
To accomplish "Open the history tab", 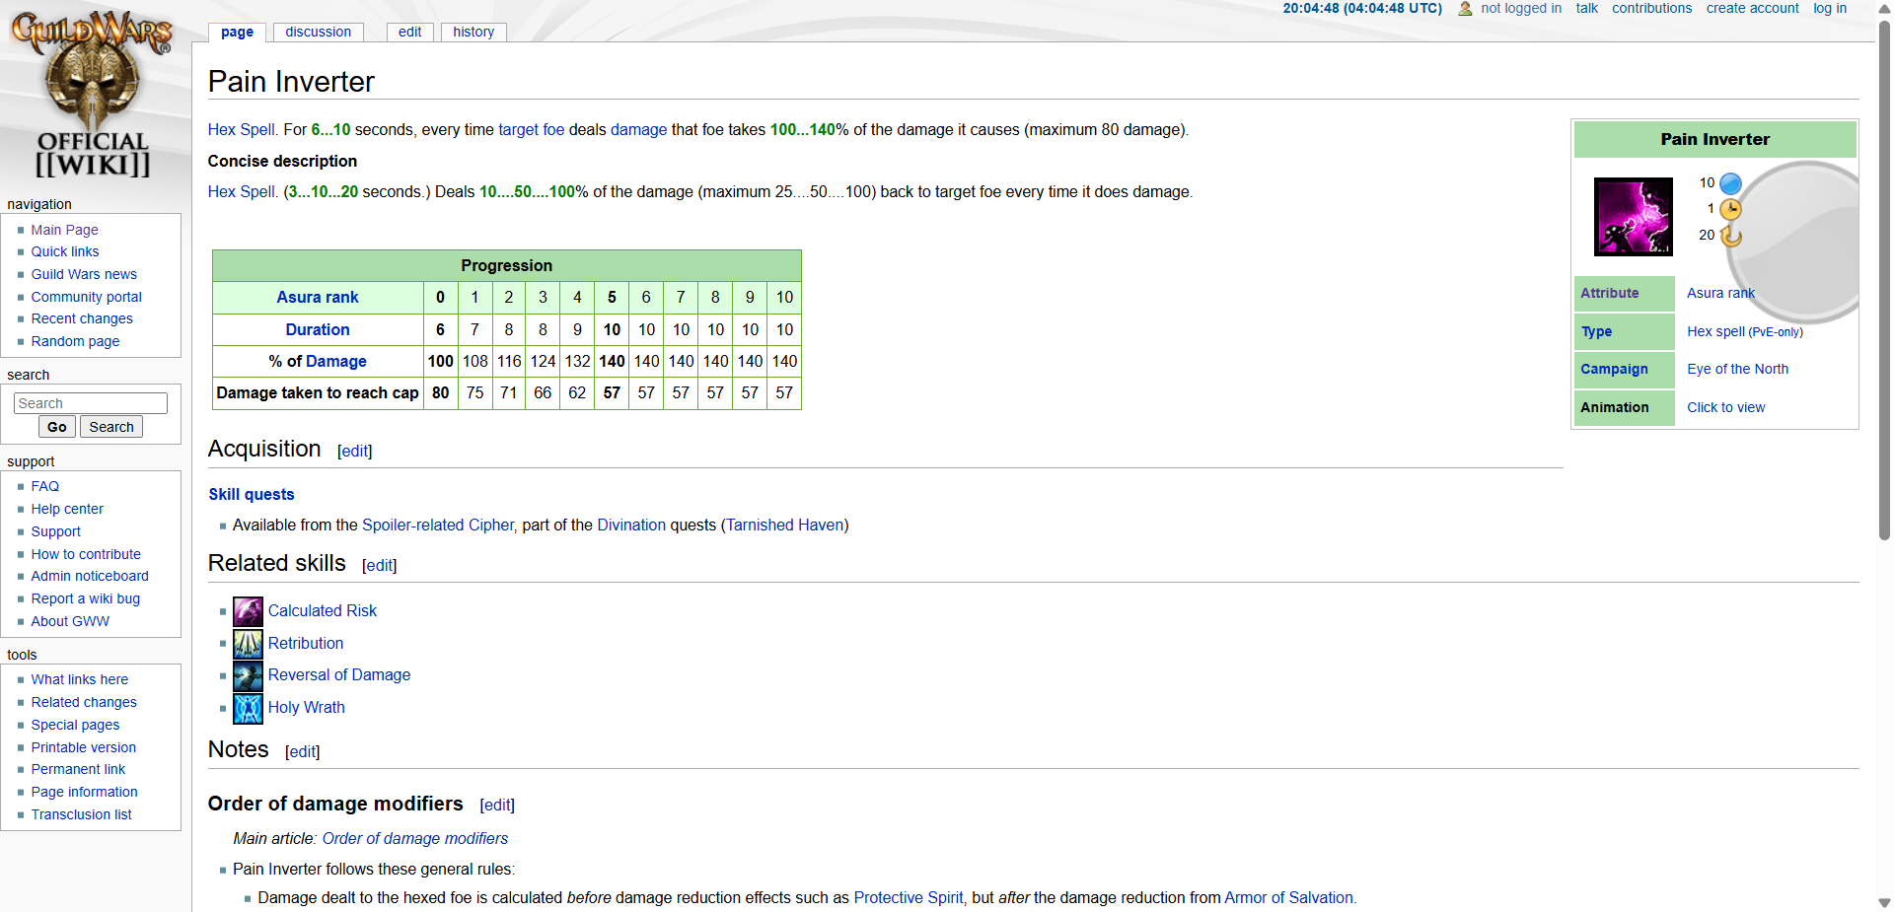I will click(473, 32).
